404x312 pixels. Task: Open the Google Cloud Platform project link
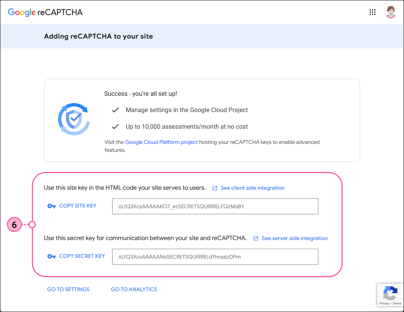161,142
